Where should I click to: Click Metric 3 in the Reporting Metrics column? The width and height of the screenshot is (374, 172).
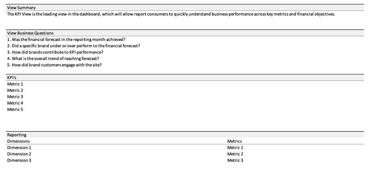(x=235, y=160)
